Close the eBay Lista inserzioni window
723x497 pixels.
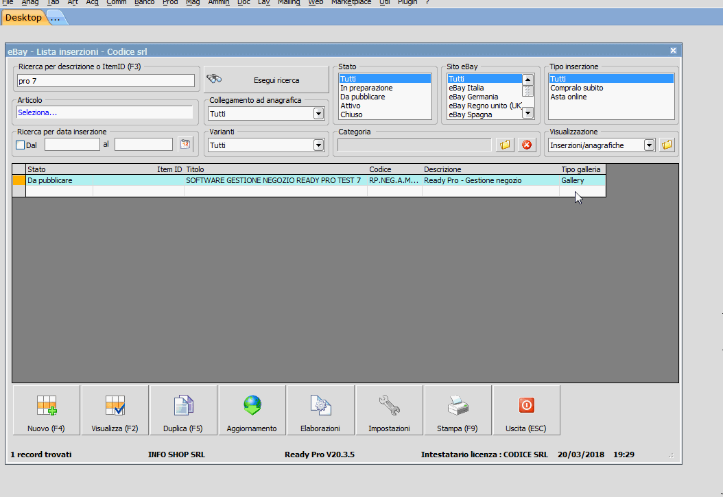click(x=673, y=51)
